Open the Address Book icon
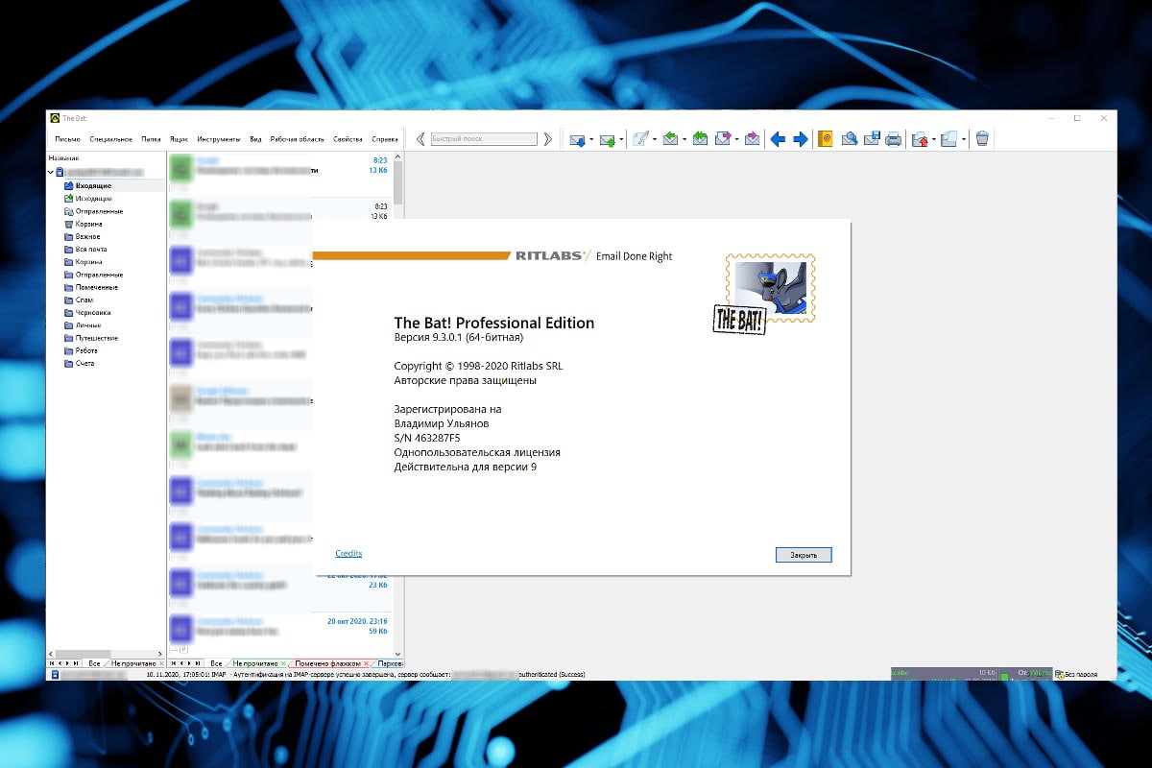The image size is (1152, 768). [826, 139]
